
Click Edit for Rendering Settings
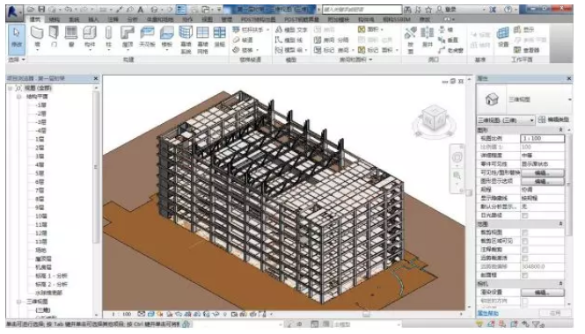click(x=543, y=292)
